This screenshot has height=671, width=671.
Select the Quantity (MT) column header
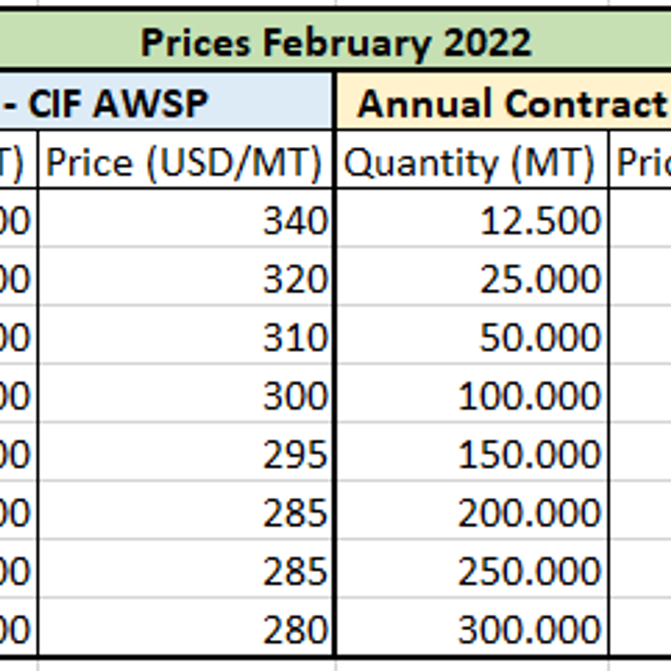click(x=471, y=162)
